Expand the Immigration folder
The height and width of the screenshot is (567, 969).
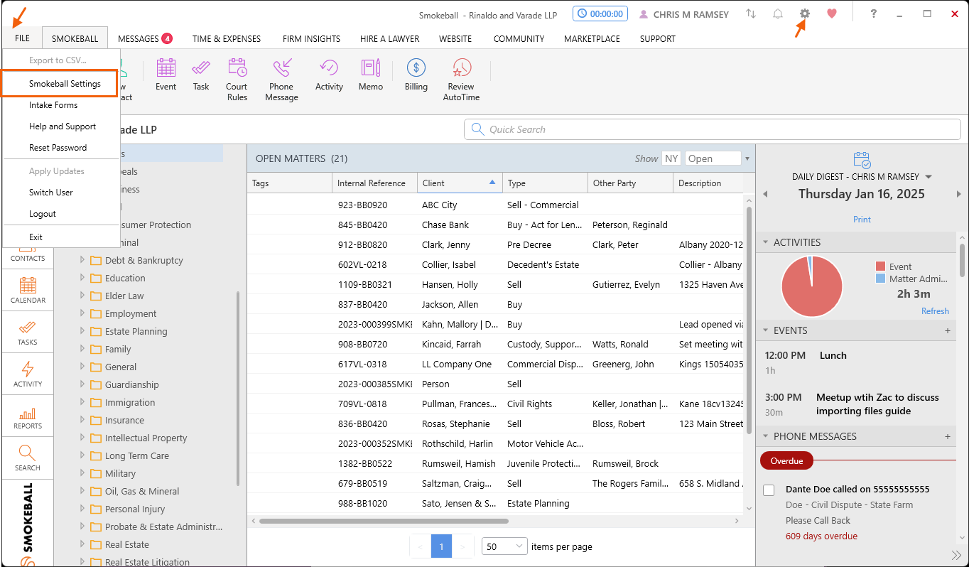(82, 402)
